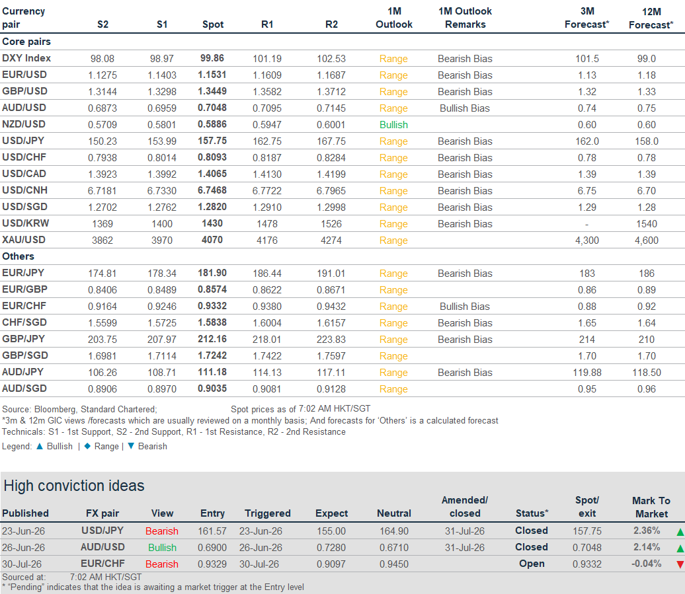The image size is (685, 594).
Task: Select the GBP/SGD spot value 1.7242
Action: (212, 355)
